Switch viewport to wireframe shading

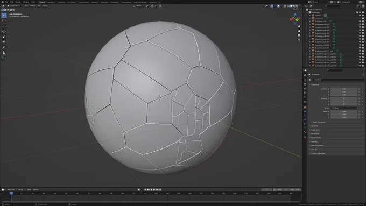click(288, 6)
